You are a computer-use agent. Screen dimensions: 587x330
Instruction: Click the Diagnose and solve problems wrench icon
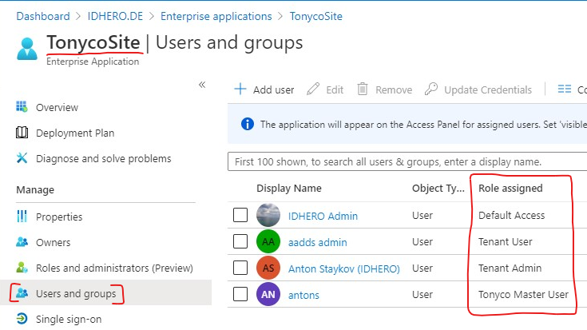click(22, 158)
